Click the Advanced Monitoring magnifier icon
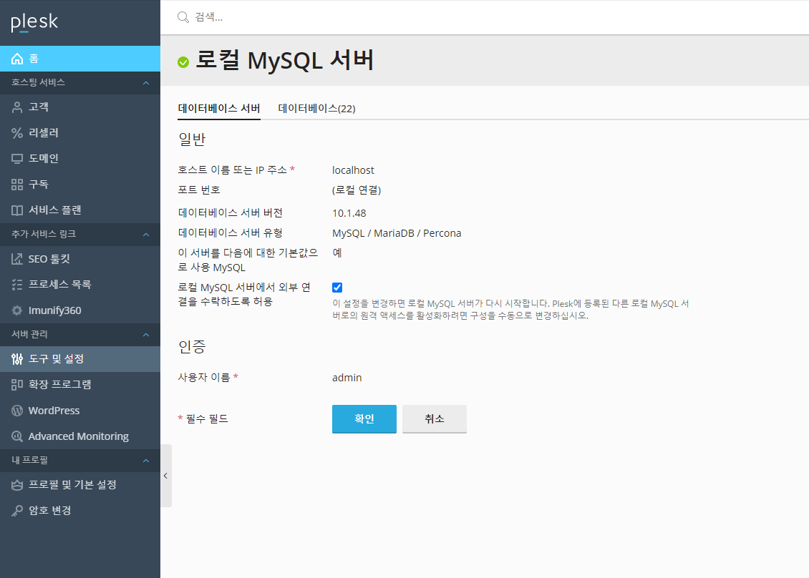809x578 pixels. click(x=17, y=436)
